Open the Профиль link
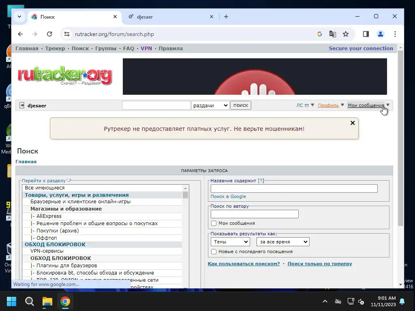 tap(328, 105)
